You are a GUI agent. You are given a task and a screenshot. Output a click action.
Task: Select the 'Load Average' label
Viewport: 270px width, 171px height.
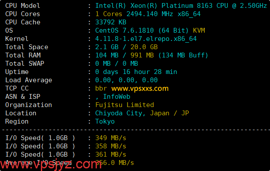coord(29,80)
